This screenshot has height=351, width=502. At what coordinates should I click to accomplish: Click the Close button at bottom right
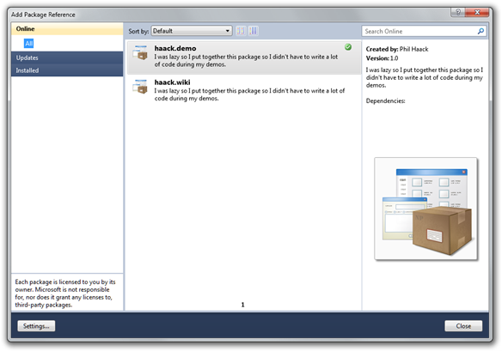[463, 326]
